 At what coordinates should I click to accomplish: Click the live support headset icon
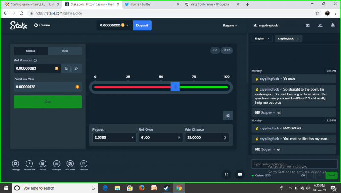[x=226, y=175]
